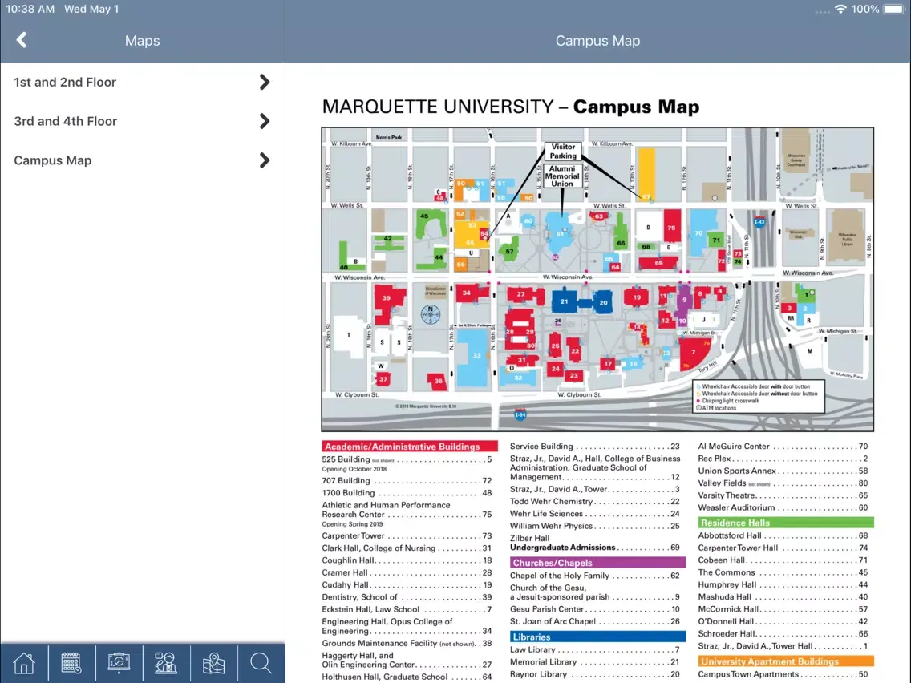This screenshot has width=911, height=683.
Task: Tap the 'Cramer Hall' legend entry
Action: [407, 572]
